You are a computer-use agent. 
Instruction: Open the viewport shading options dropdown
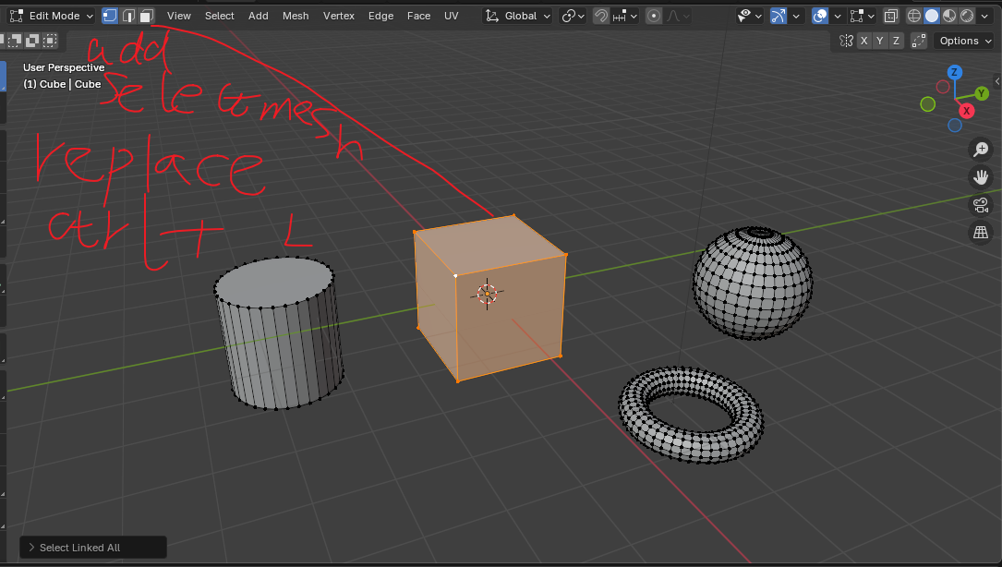point(984,16)
